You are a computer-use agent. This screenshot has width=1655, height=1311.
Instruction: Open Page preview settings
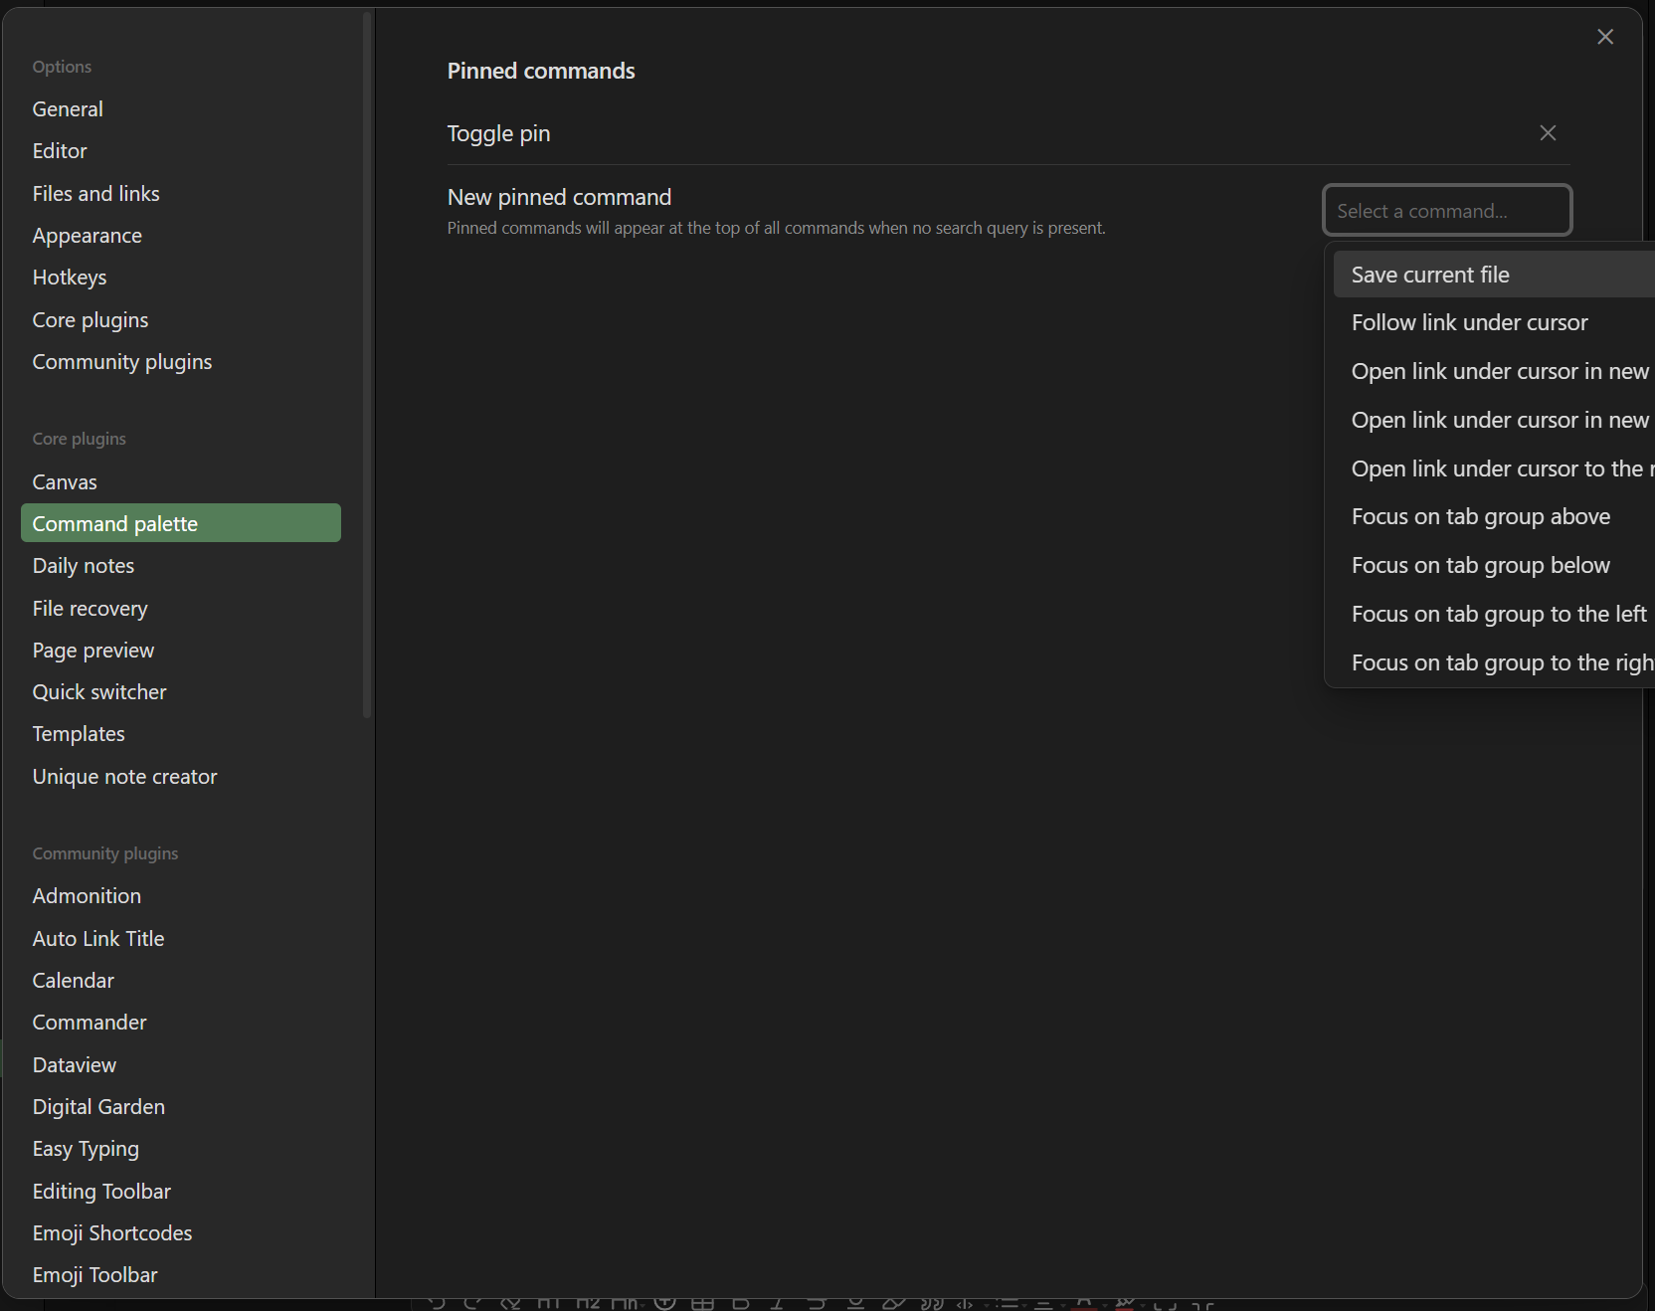tap(181, 651)
